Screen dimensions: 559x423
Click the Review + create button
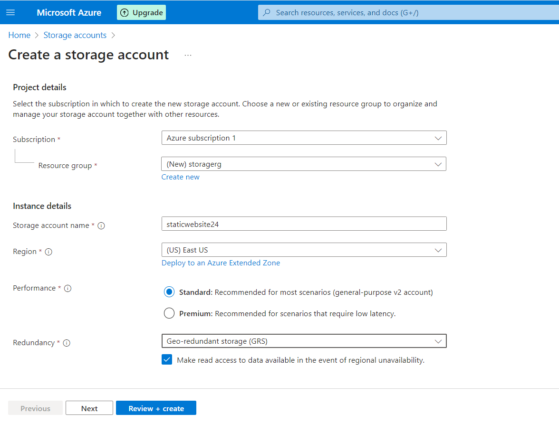tap(156, 408)
